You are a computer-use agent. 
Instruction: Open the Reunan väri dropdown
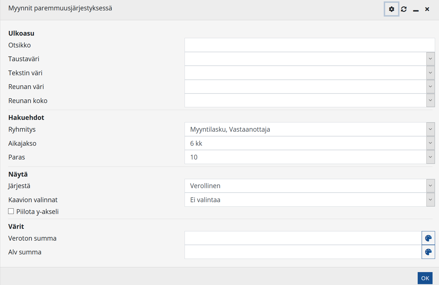430,87
